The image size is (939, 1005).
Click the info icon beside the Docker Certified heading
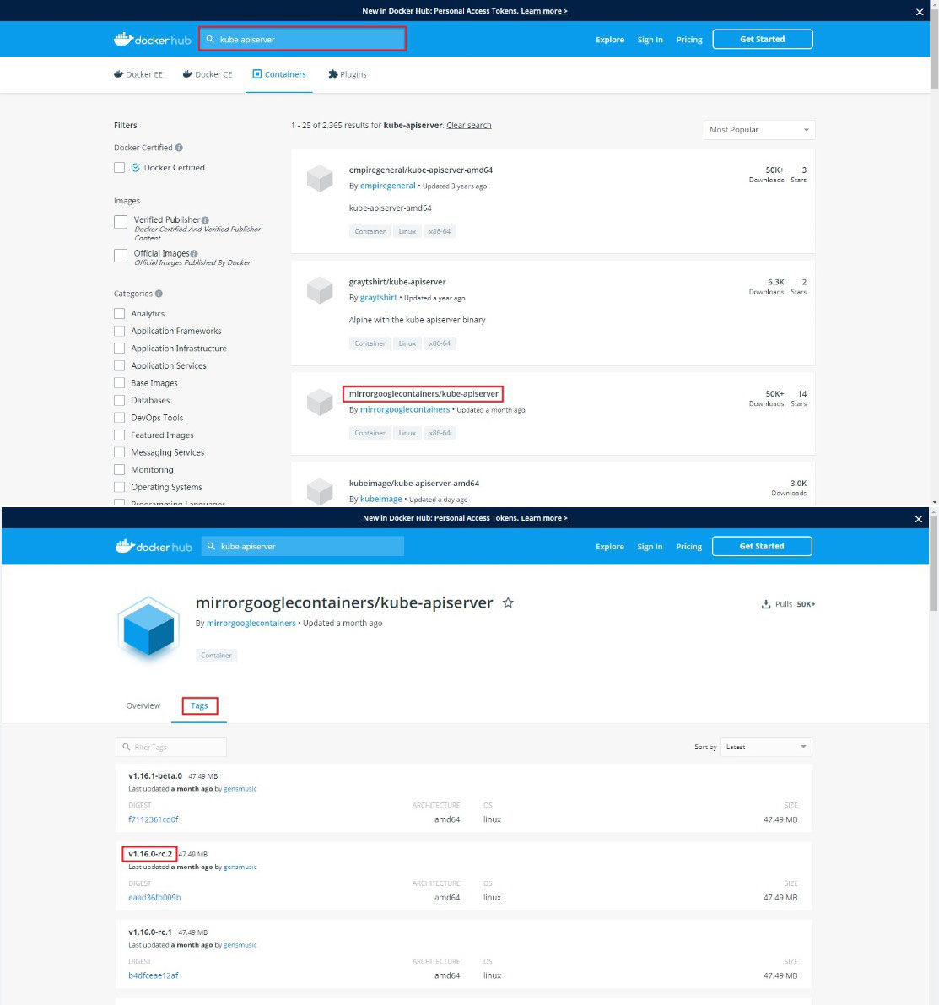(x=179, y=148)
